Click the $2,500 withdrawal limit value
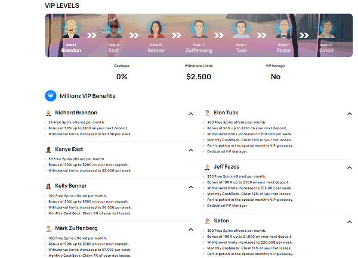358x258 pixels. [x=199, y=77]
